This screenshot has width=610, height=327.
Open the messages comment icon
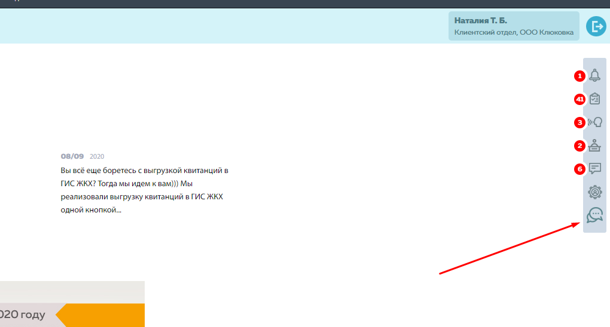pos(595,168)
